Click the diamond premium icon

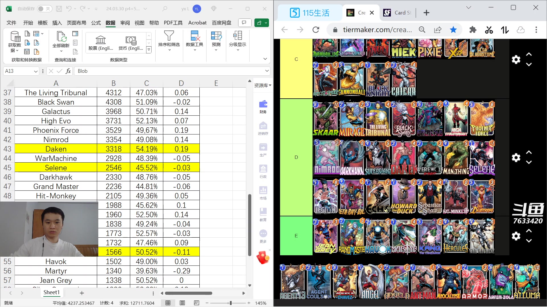point(214,9)
